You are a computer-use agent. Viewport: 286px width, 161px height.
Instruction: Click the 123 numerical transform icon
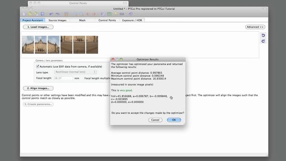click(122, 14)
